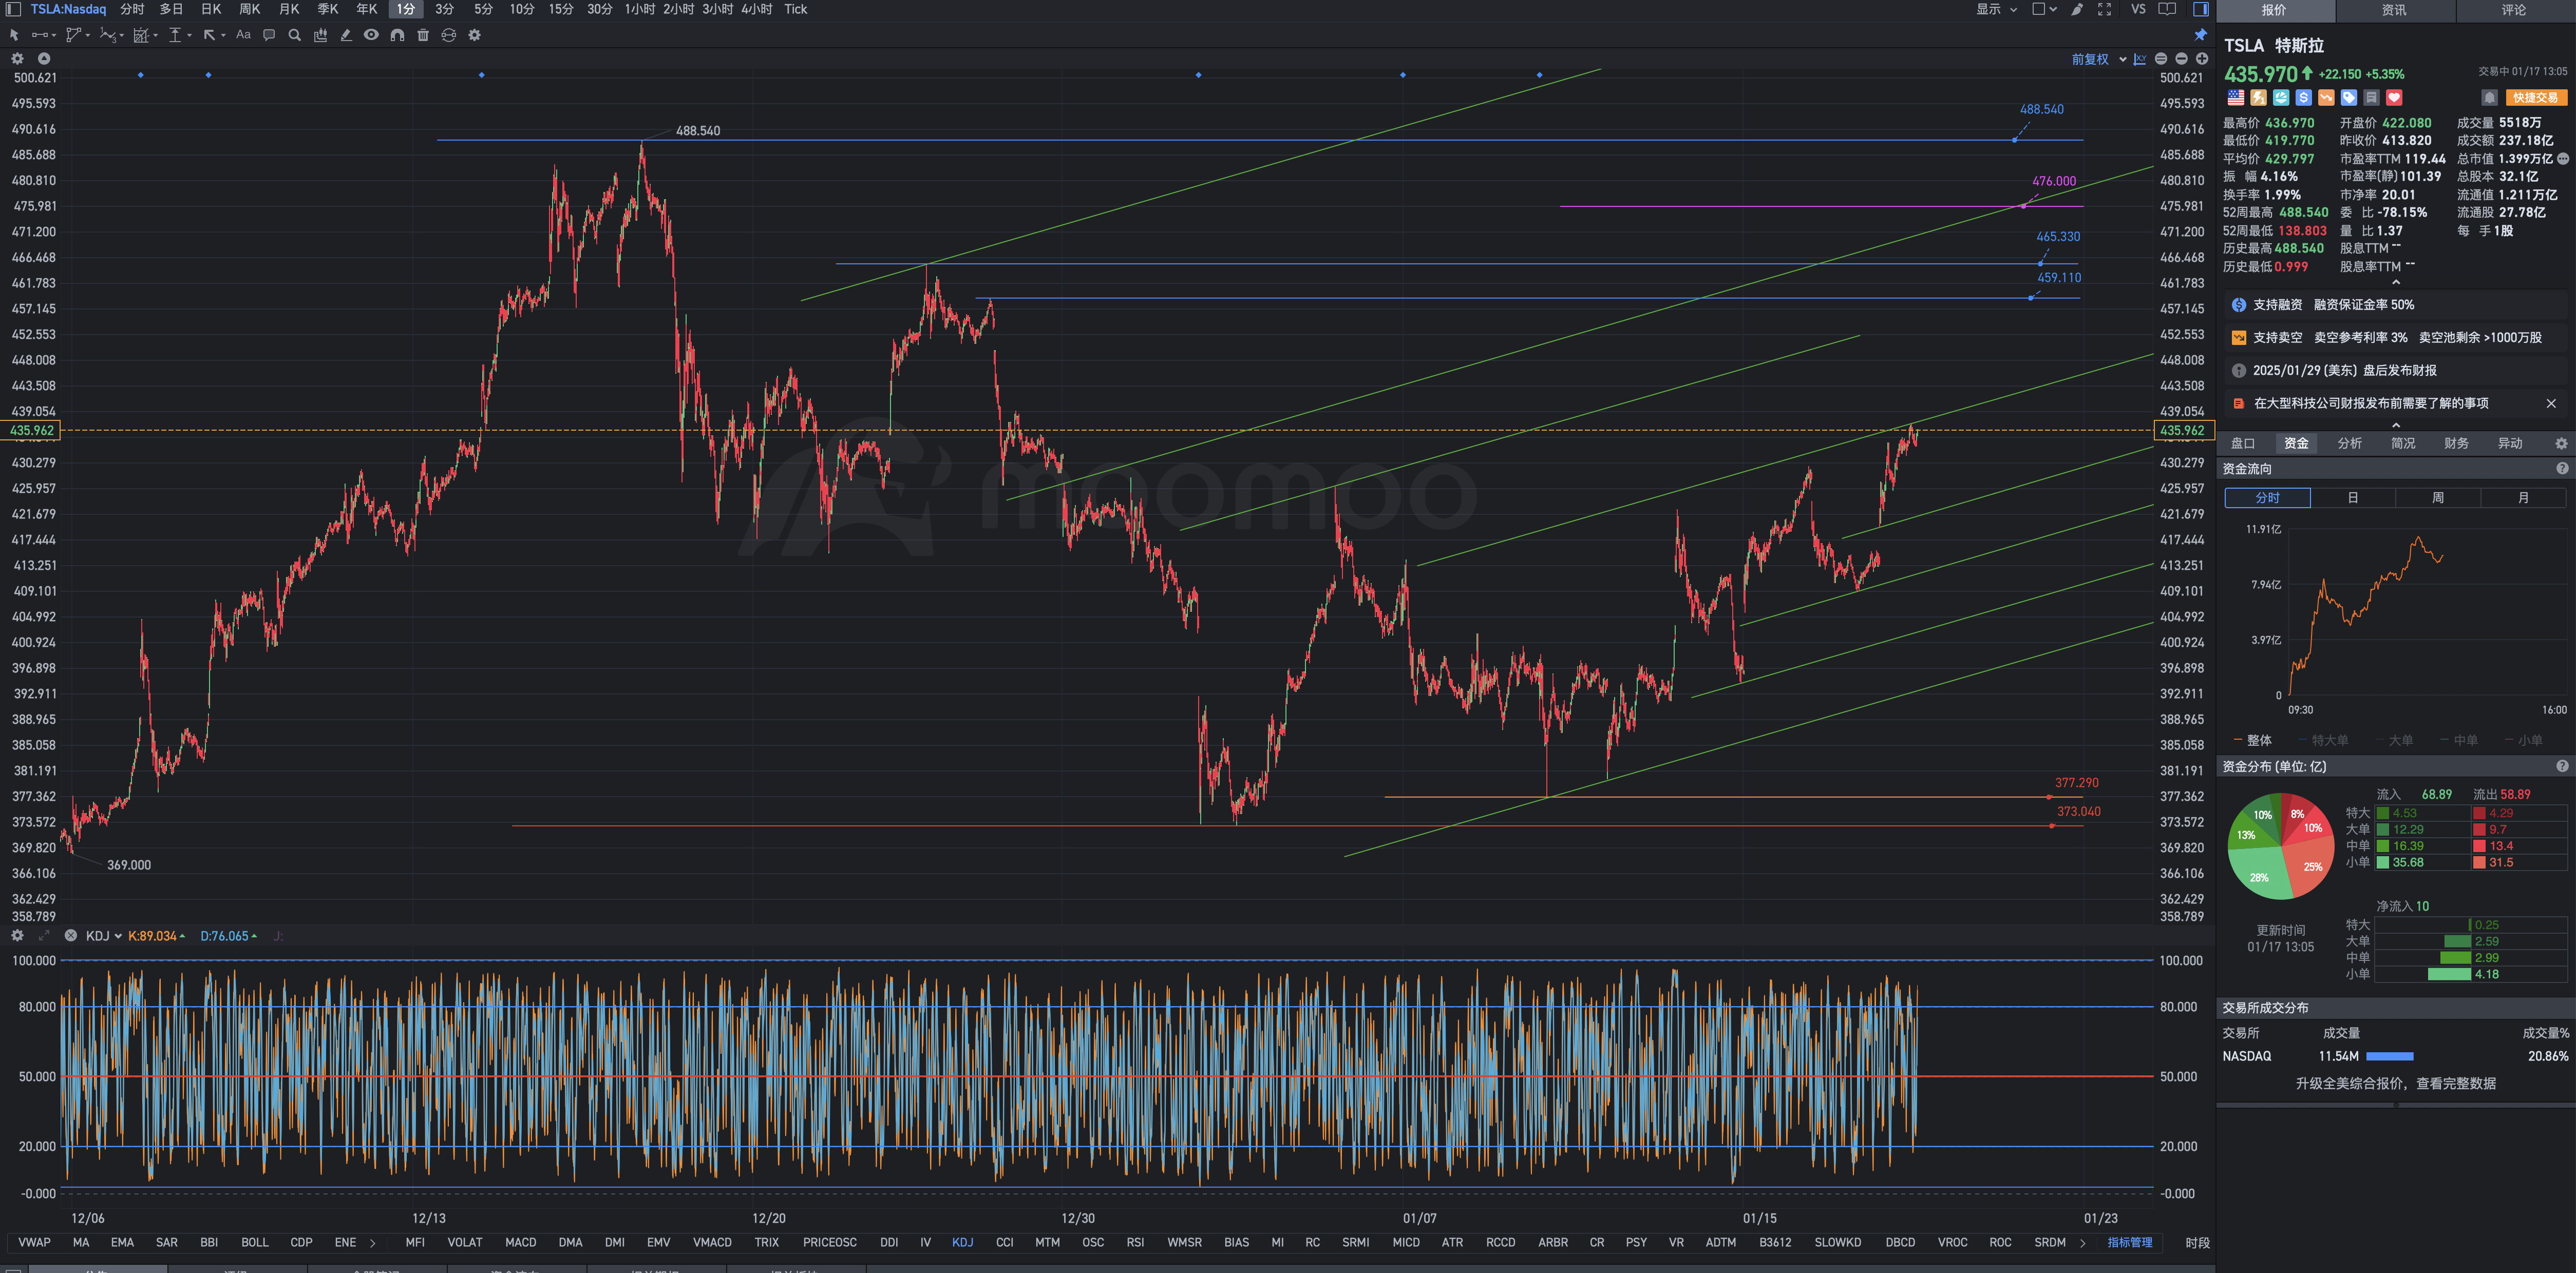Toggle the left sidebar panel icon

click(13, 9)
